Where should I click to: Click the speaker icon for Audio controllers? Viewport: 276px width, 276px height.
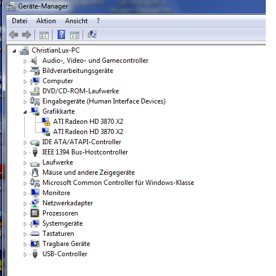(x=34, y=61)
